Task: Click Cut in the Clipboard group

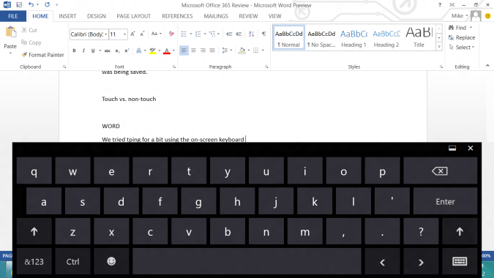Action: pyautogui.click(x=29, y=30)
